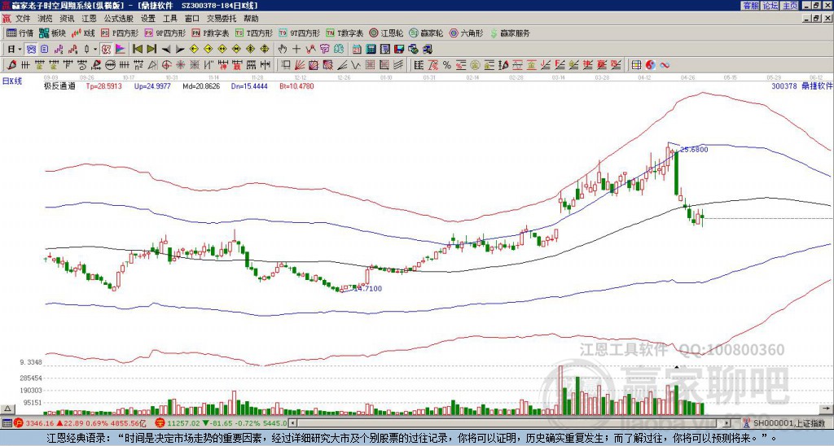Screen dimensions: 834x446
Task: Toggle the 权 adjustment icon
Action: coord(106,50)
